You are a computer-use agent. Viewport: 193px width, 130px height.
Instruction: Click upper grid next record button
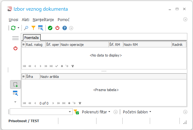click(40, 66)
